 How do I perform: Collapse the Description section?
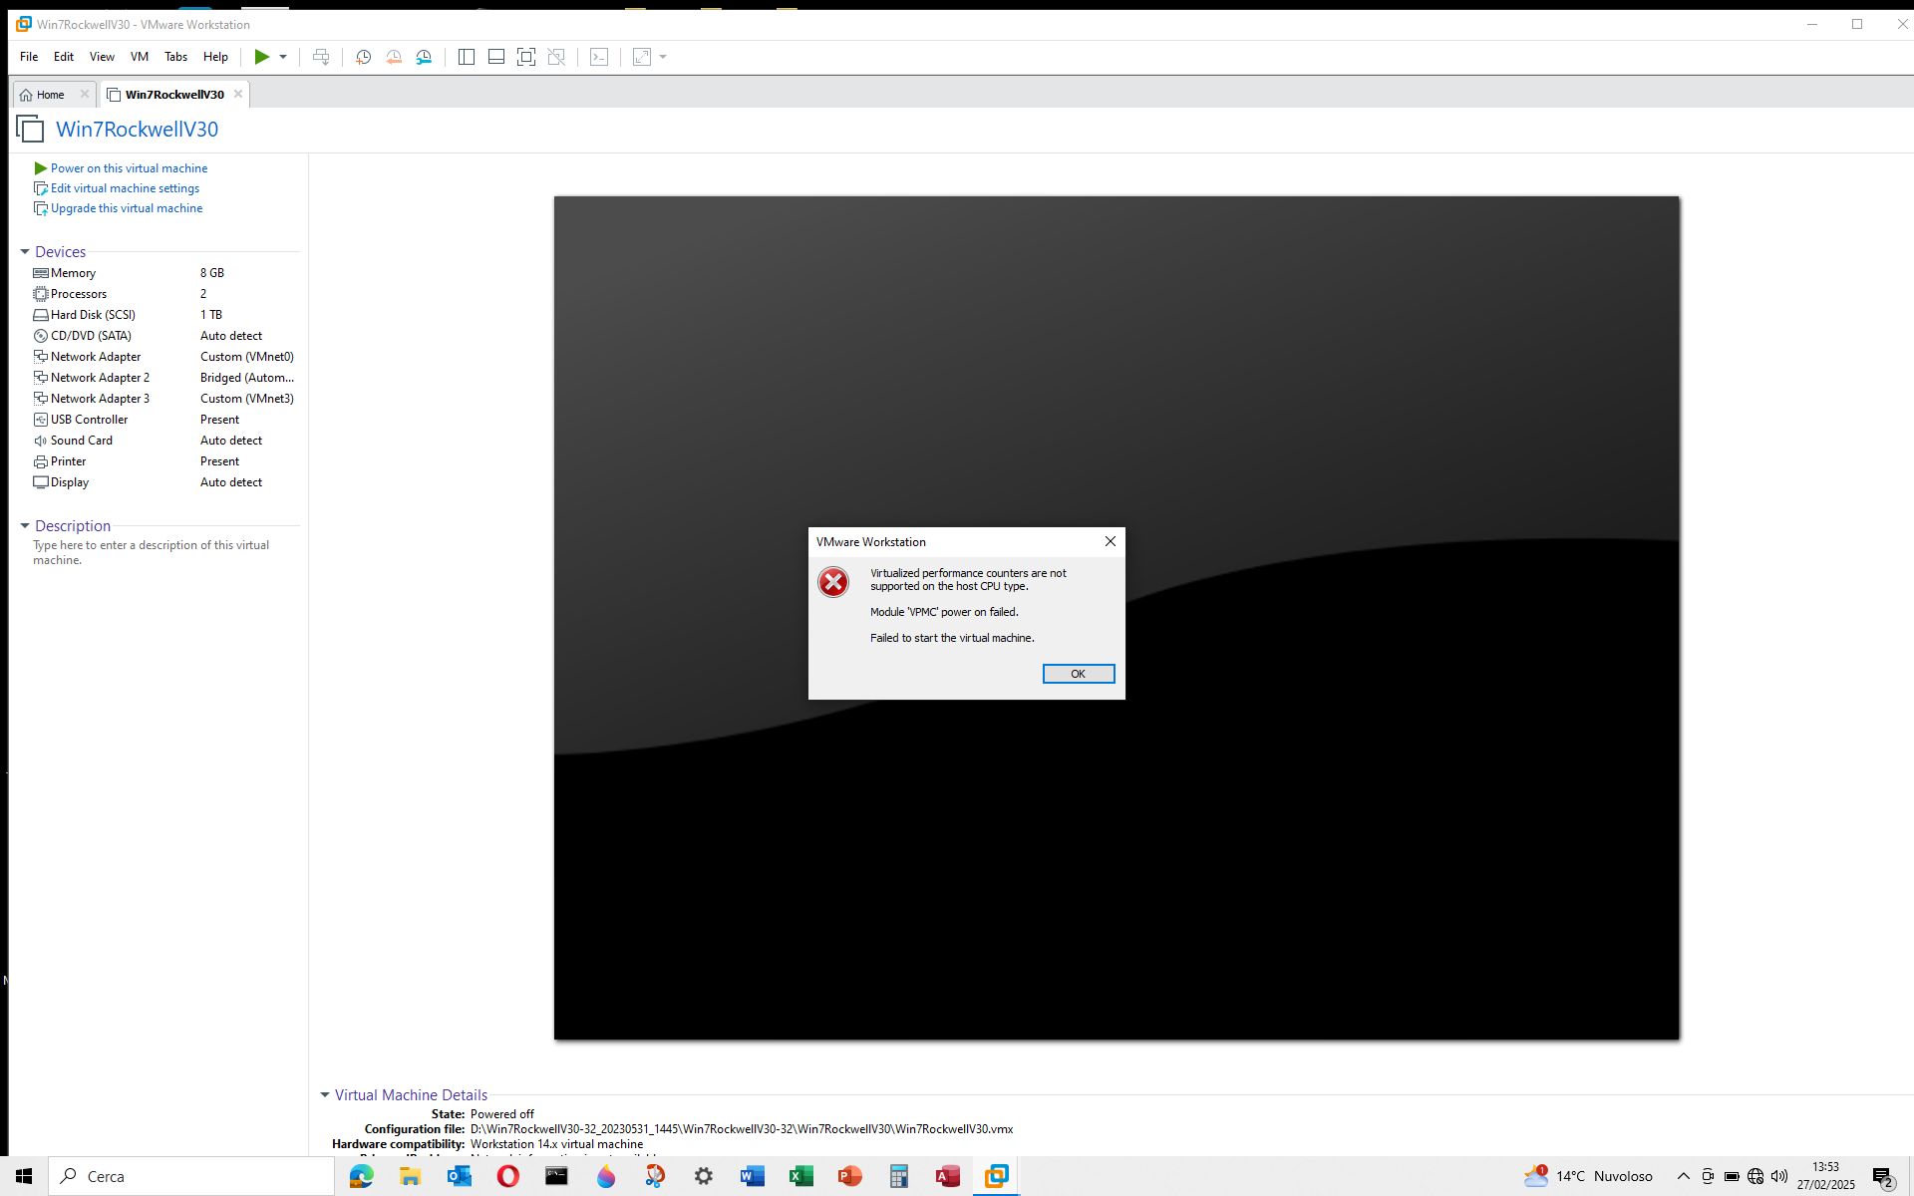25,526
